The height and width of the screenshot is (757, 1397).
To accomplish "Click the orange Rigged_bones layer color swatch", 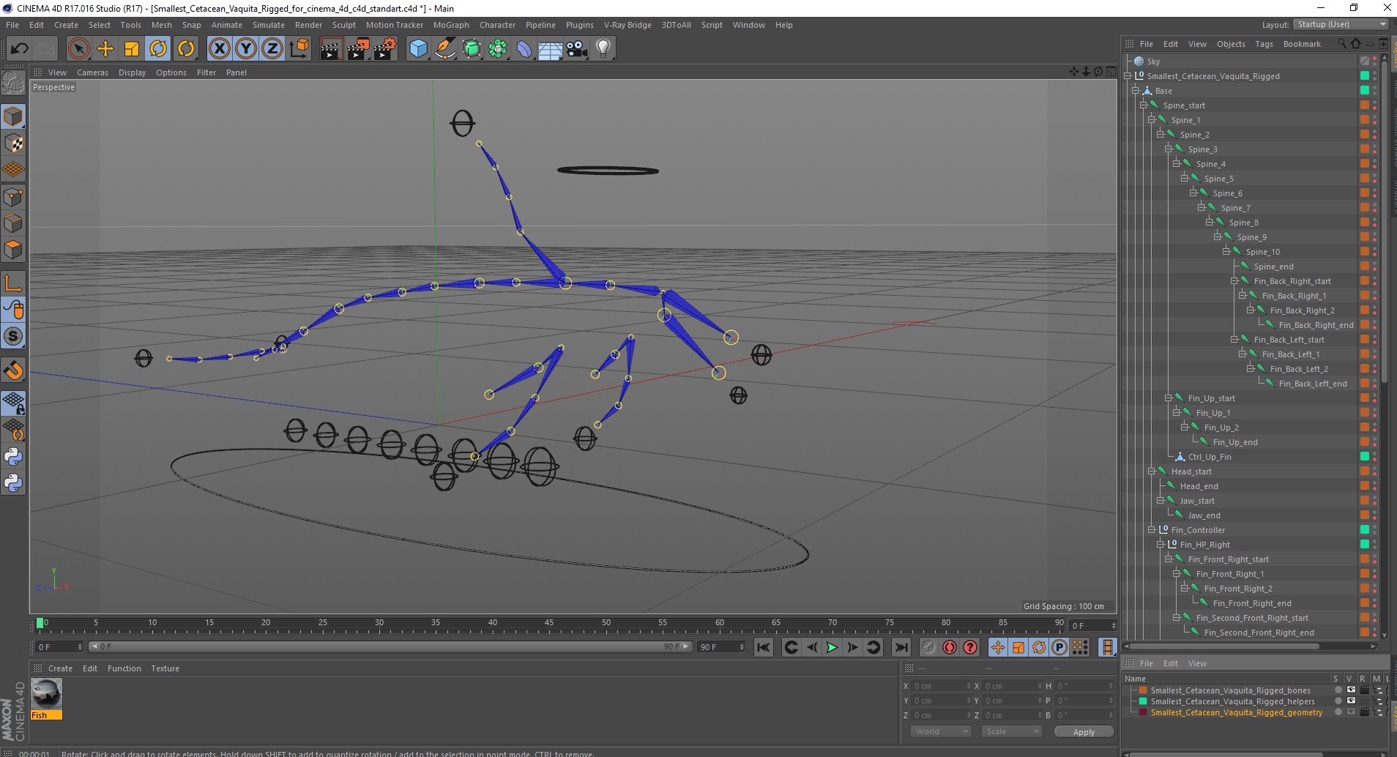I will (1143, 690).
